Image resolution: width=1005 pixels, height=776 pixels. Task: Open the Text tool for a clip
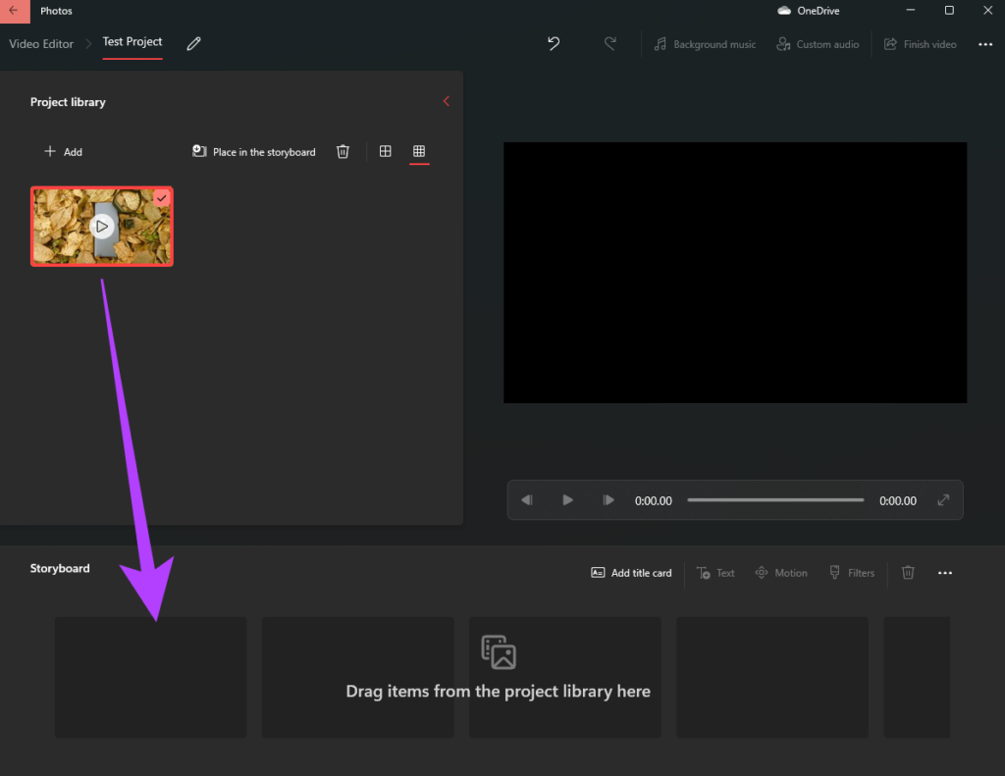click(x=715, y=573)
